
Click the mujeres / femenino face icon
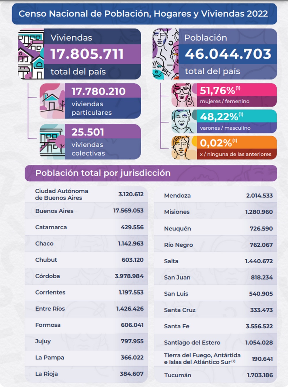(x=184, y=95)
